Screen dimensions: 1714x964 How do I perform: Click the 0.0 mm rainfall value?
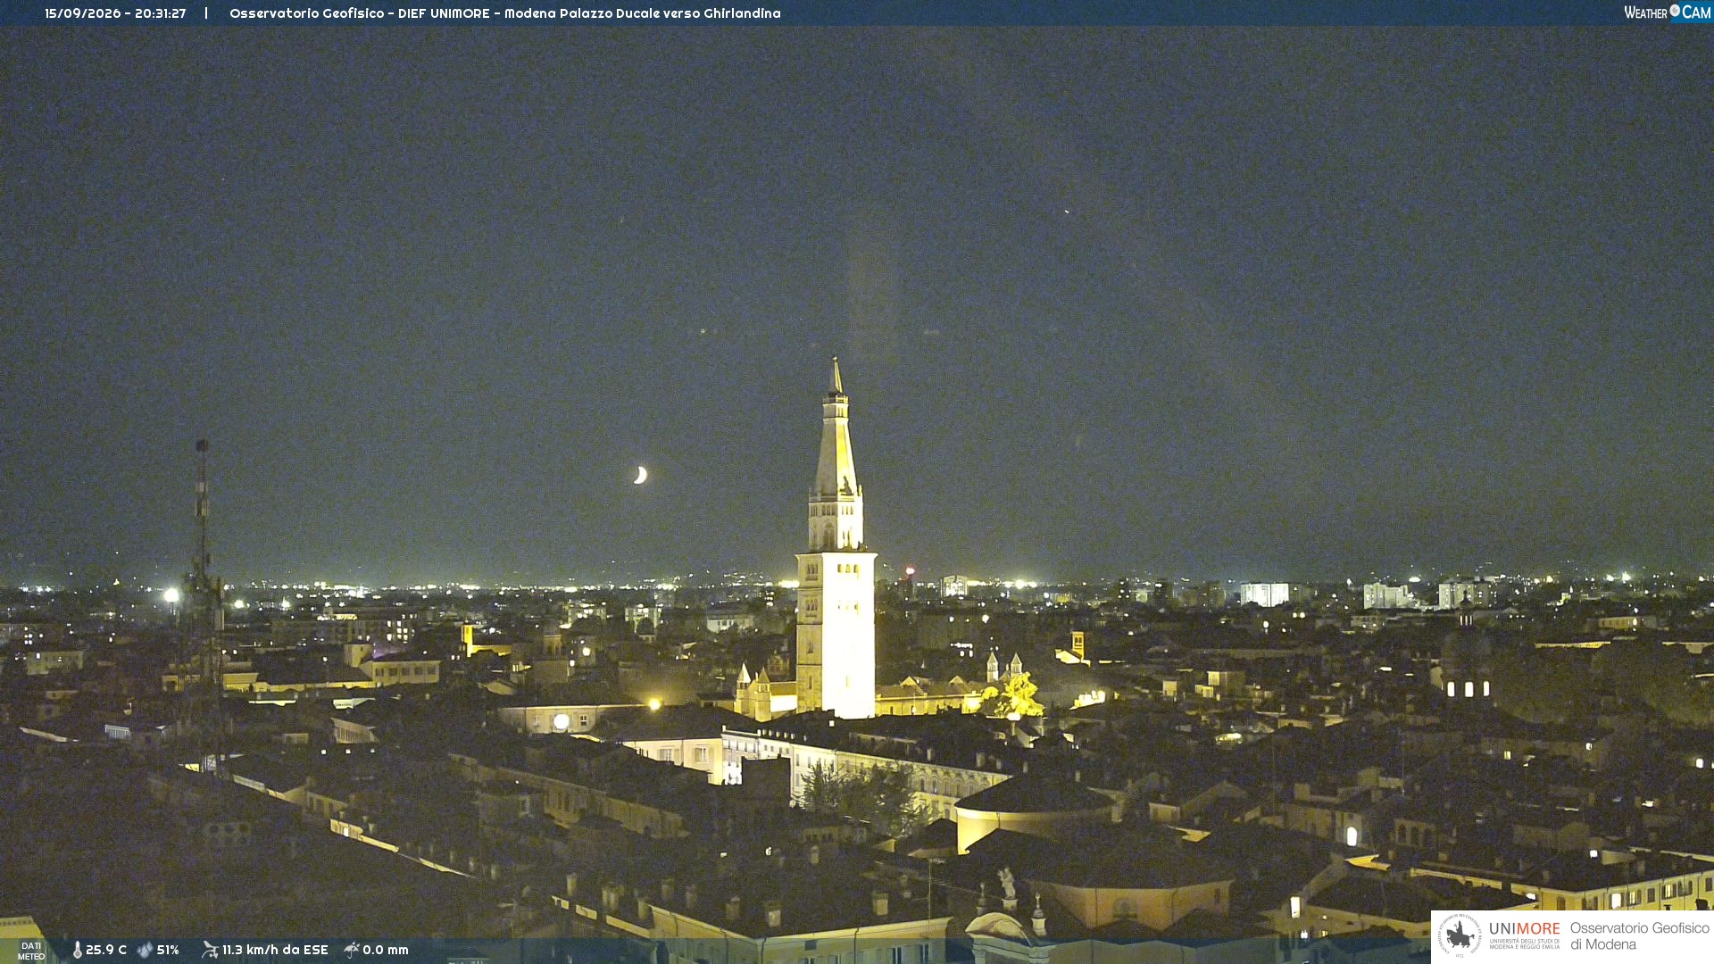point(386,950)
